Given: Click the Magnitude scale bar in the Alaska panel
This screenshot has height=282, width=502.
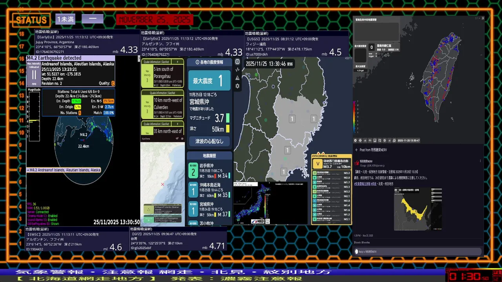Looking at the screenshot, I should tap(34, 116).
